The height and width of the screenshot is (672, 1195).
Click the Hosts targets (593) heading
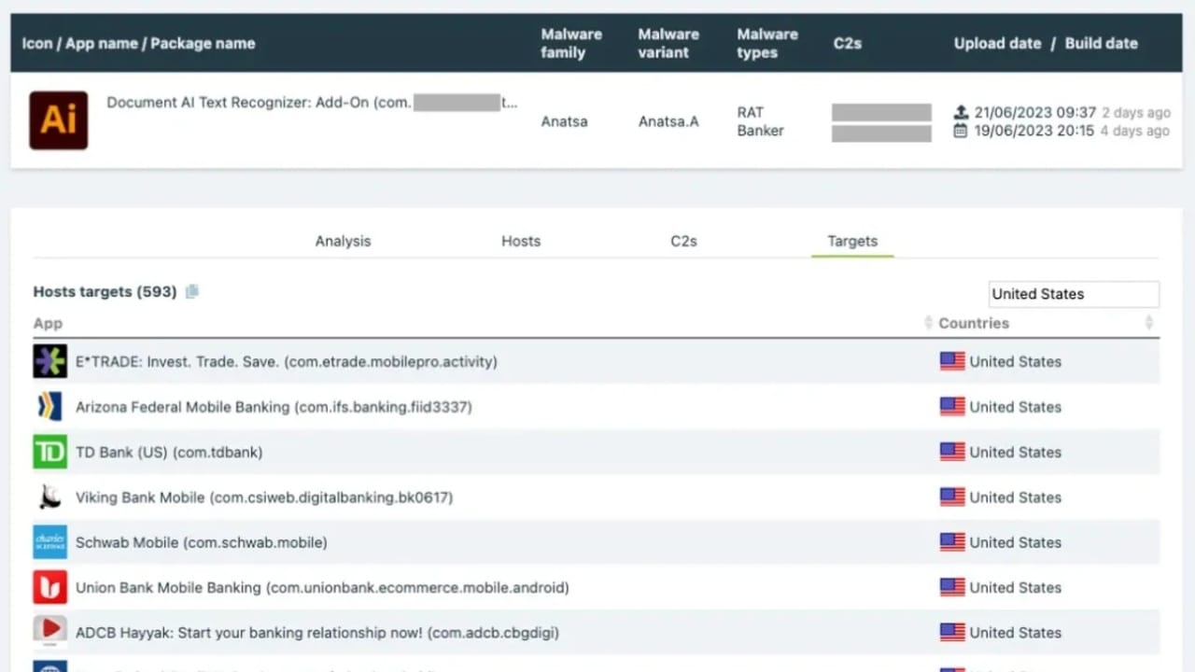click(105, 291)
